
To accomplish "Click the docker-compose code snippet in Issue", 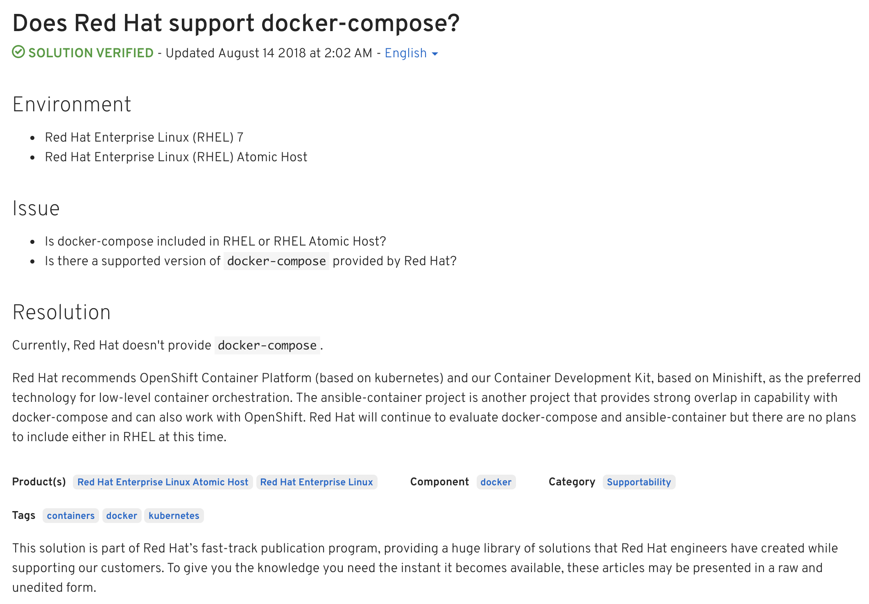I will pyautogui.click(x=276, y=261).
